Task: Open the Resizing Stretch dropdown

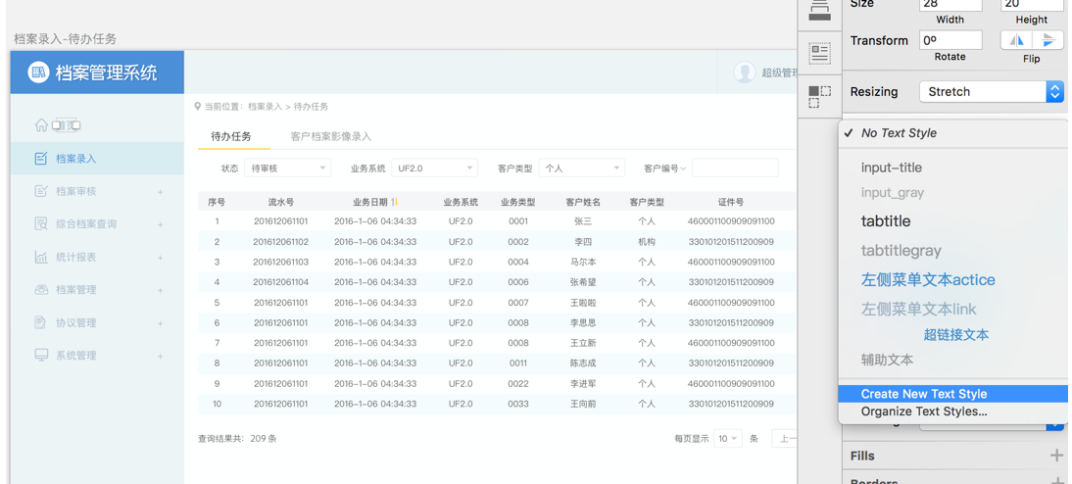Action: coord(992,91)
